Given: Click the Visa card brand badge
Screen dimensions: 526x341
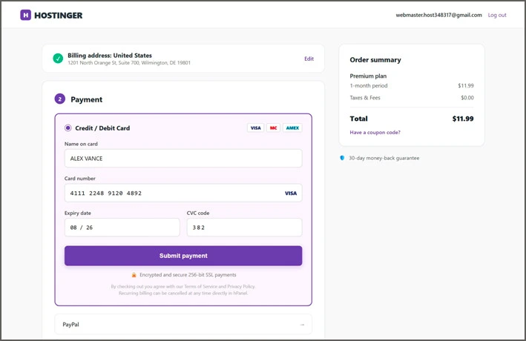Looking at the screenshot, I should (256, 128).
